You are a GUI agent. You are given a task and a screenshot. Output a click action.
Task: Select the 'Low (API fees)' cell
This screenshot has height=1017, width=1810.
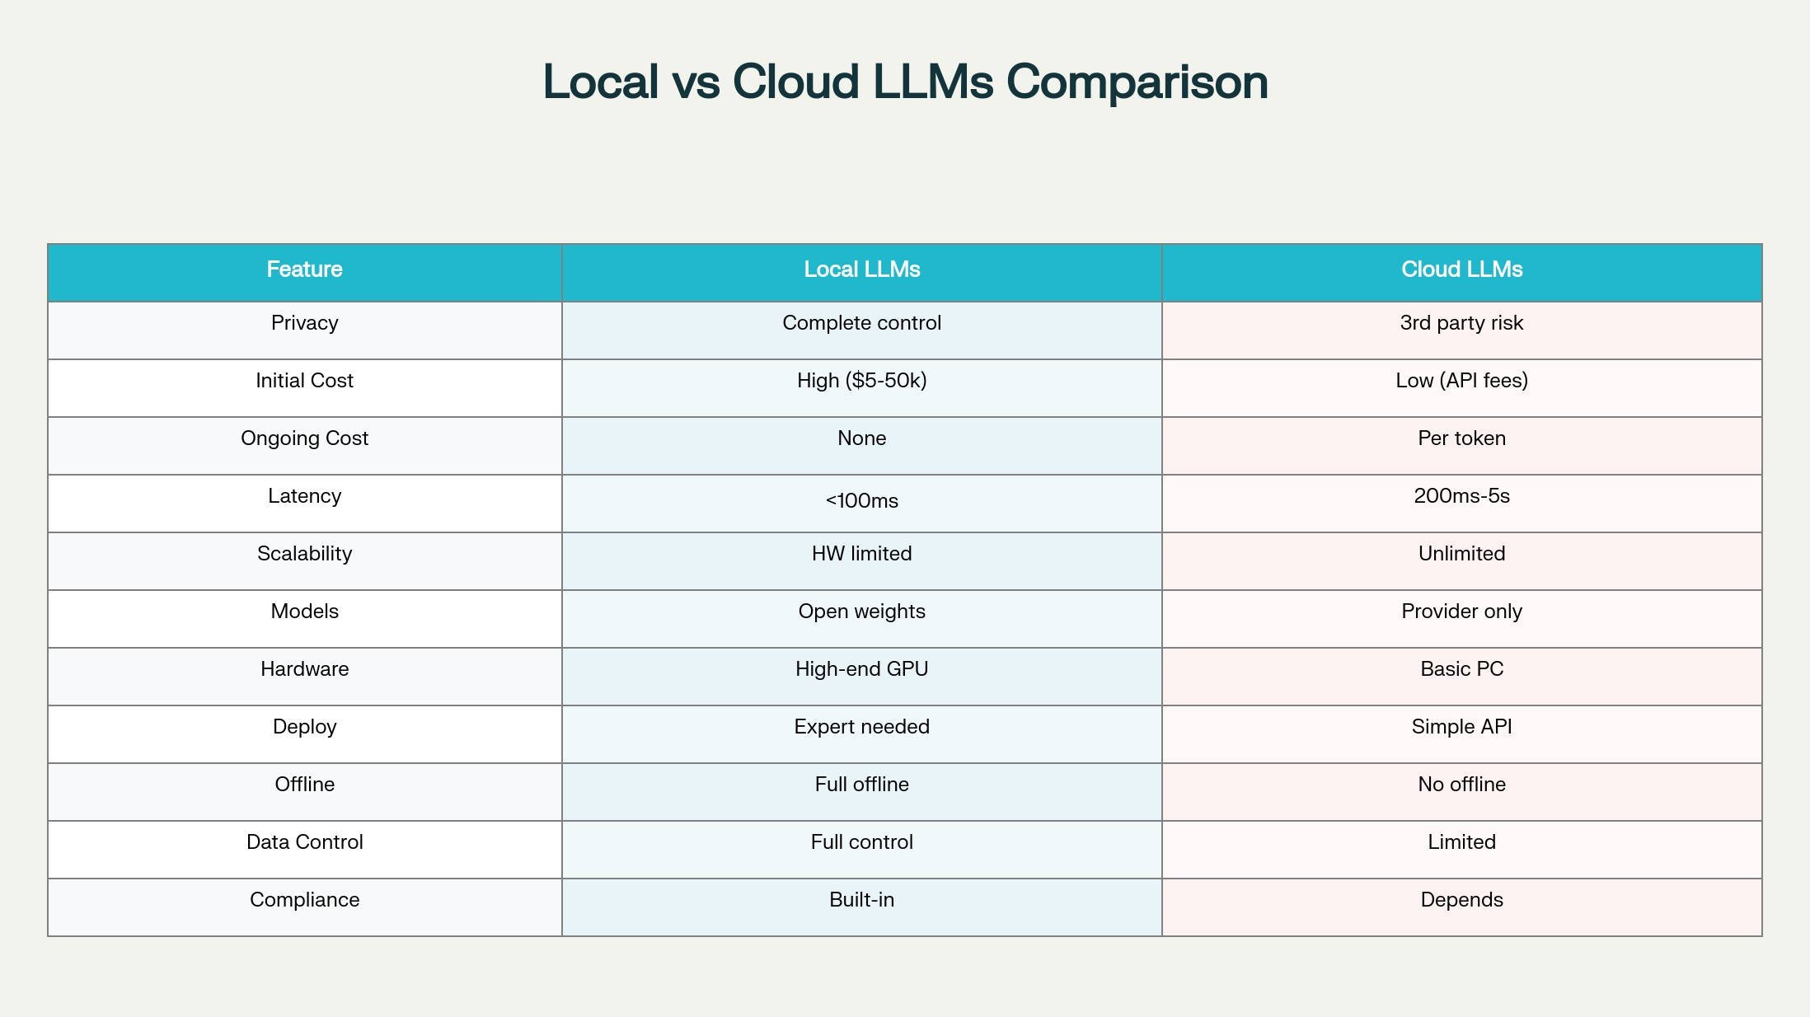click(1461, 381)
